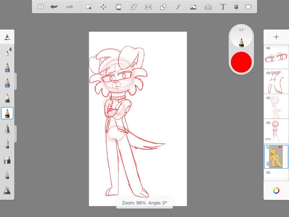Open the Brush Library at panel top
Viewport: 289px width, 217px height.
coord(7,37)
